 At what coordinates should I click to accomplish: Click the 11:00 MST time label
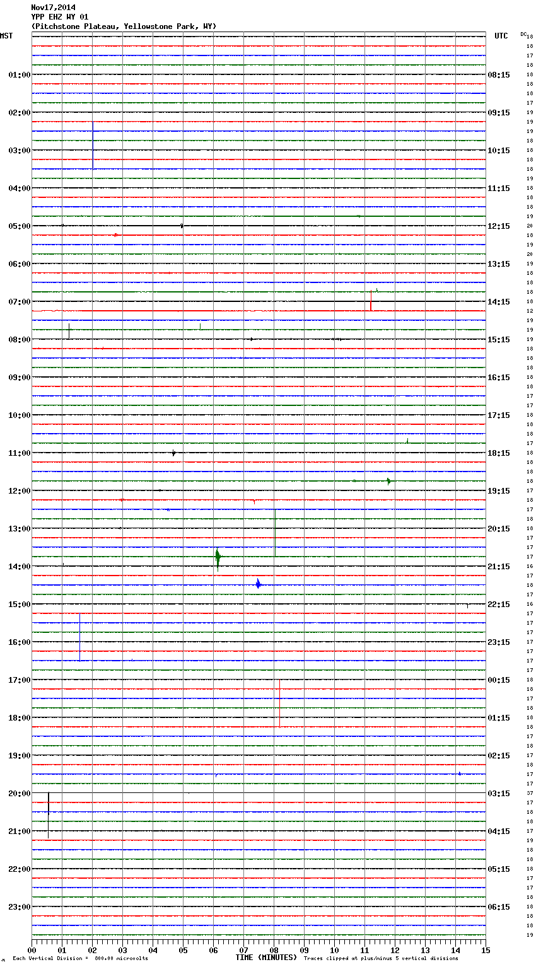[x=19, y=453]
